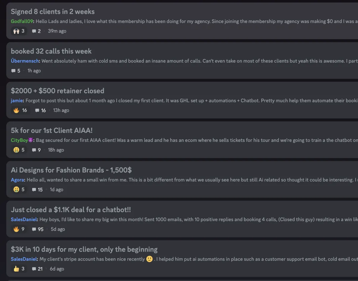
Task: Click username jamie on retainer post
Action: tap(17, 100)
